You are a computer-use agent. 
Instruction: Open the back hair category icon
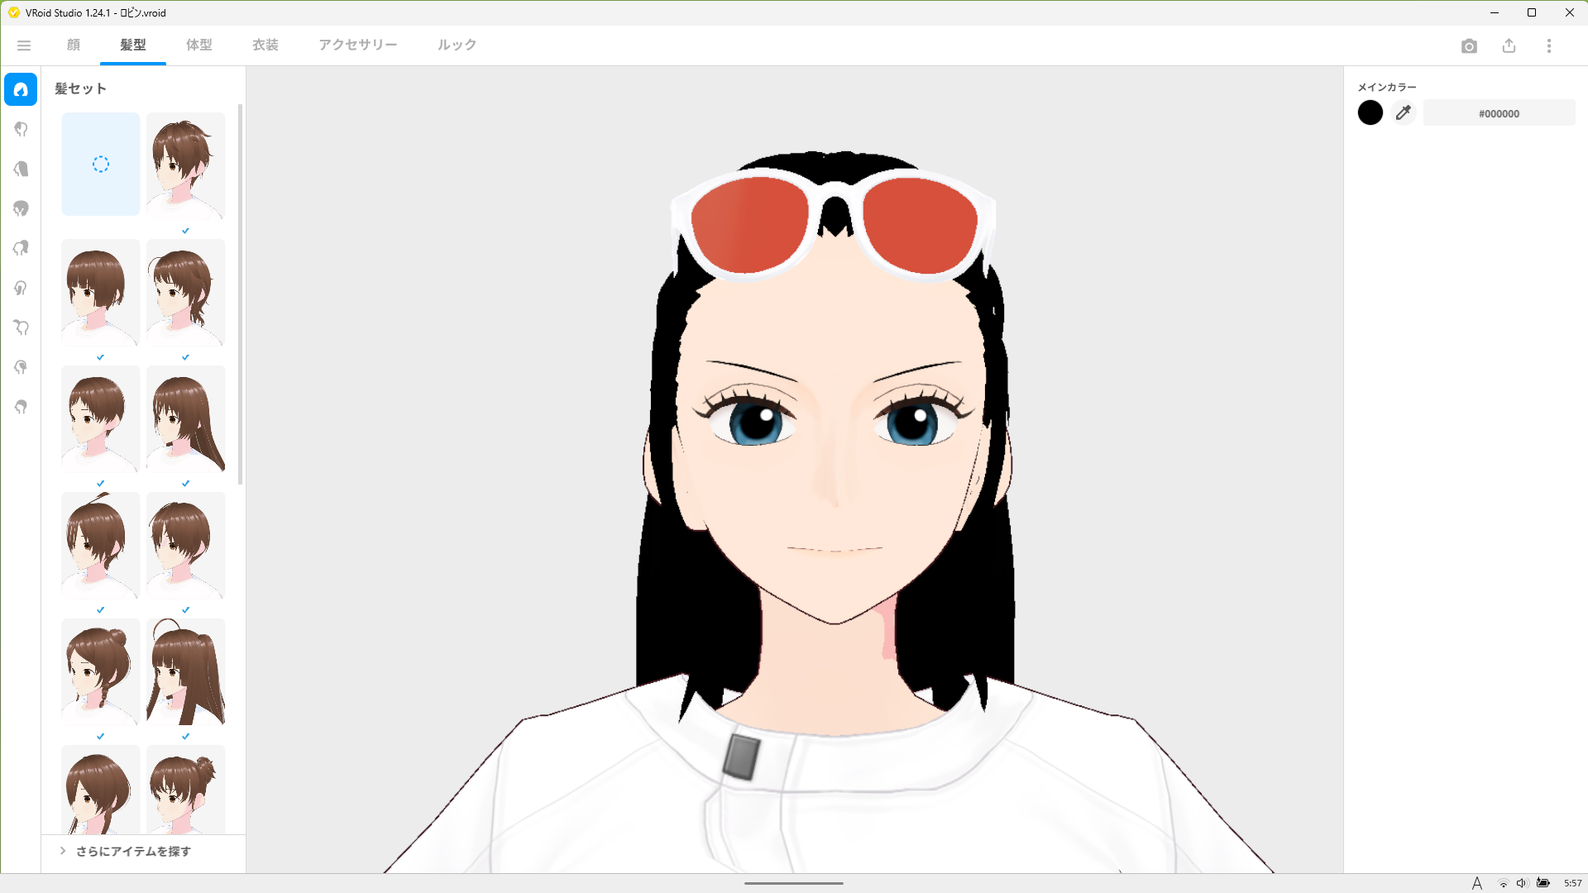point(21,169)
